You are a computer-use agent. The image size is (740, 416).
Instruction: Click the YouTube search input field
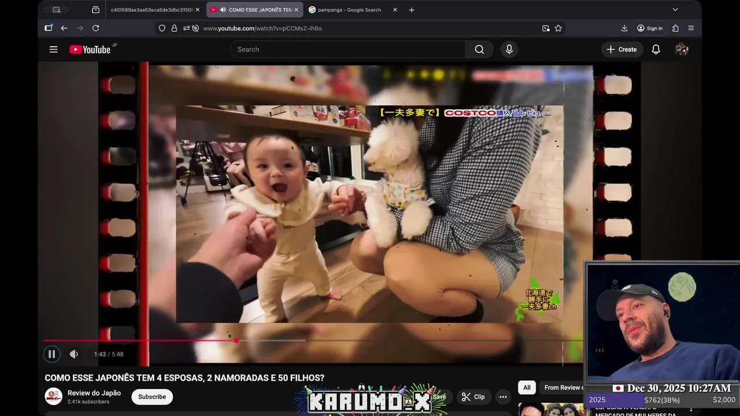coord(348,50)
